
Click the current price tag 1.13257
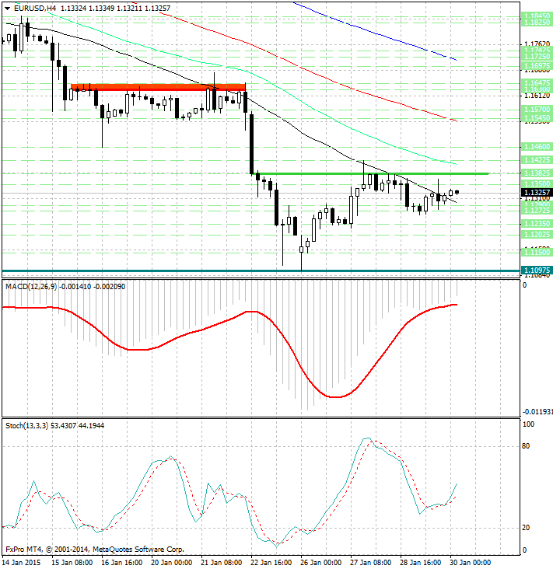(x=537, y=192)
